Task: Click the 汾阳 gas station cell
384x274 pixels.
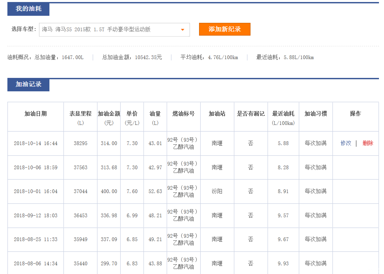Action: point(217,191)
